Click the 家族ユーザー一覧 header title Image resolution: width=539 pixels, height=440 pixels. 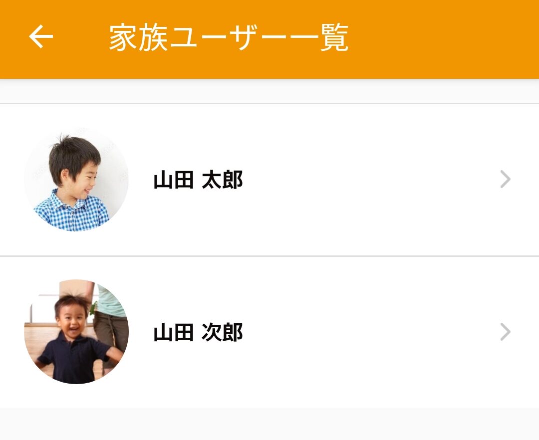click(229, 37)
